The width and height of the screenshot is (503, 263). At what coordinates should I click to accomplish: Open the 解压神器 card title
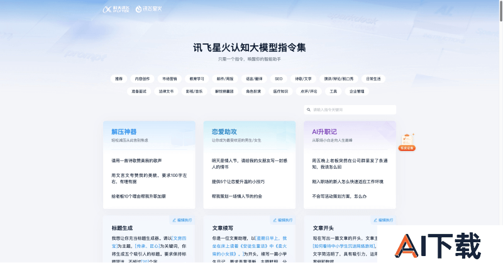point(124,132)
